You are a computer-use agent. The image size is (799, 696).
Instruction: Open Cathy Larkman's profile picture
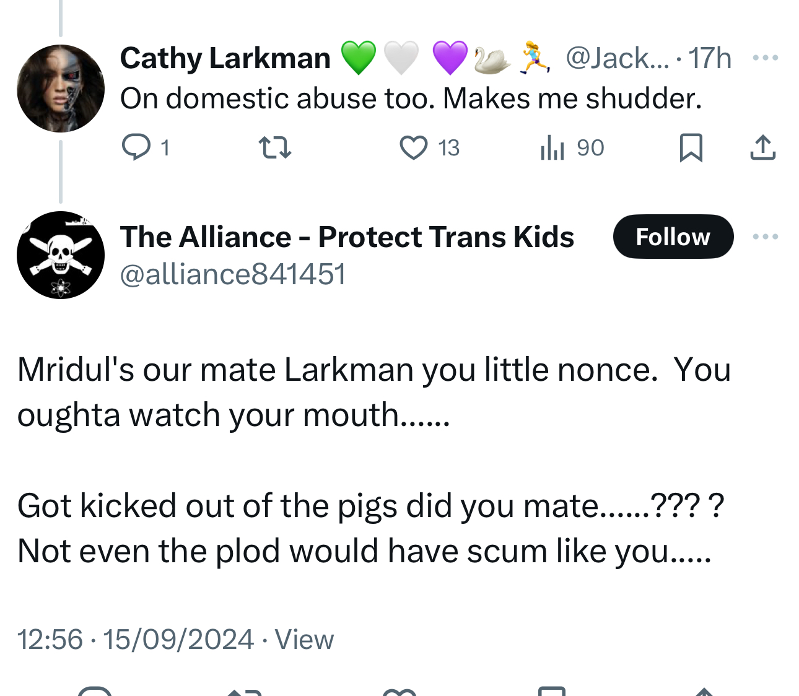click(x=60, y=89)
